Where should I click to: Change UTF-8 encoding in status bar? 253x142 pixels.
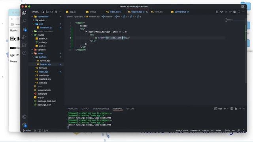pos(206,131)
